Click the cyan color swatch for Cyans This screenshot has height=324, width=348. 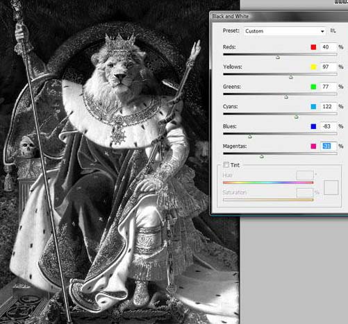point(313,107)
